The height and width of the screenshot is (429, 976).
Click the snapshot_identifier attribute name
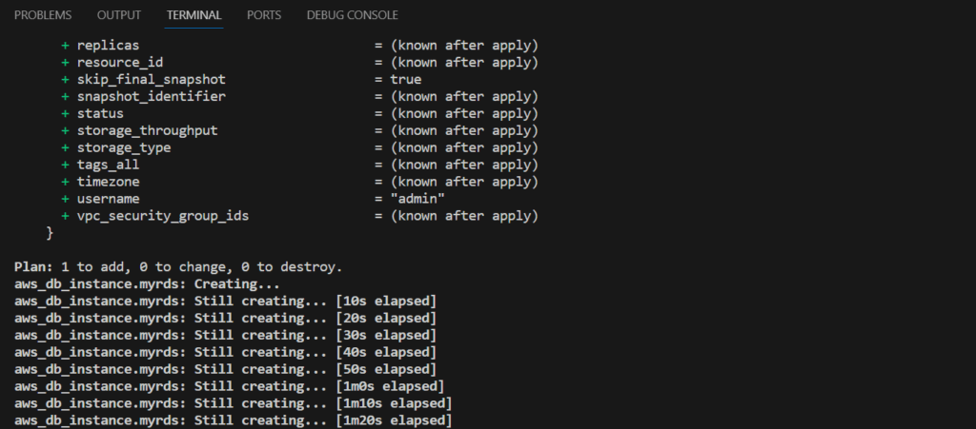pos(152,96)
